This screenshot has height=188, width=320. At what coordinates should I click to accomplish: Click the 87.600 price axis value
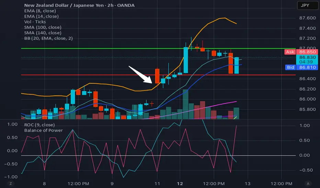[x=307, y=18]
